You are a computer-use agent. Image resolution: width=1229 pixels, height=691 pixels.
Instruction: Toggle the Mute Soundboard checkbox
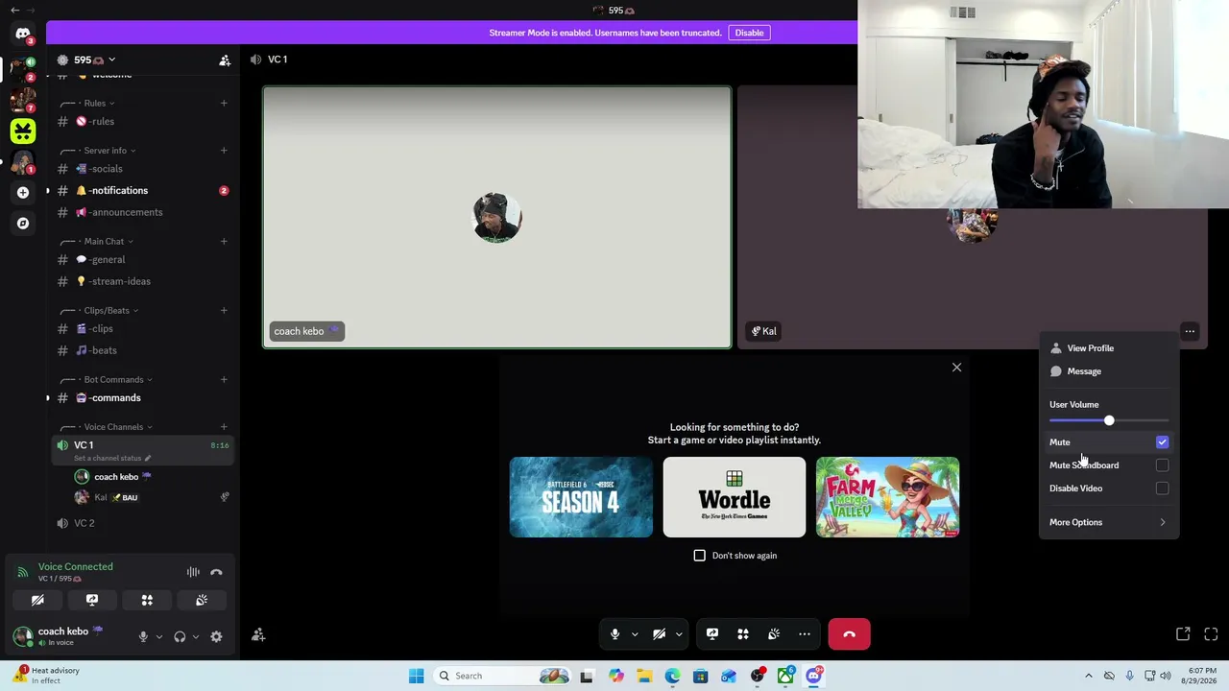[1162, 465]
